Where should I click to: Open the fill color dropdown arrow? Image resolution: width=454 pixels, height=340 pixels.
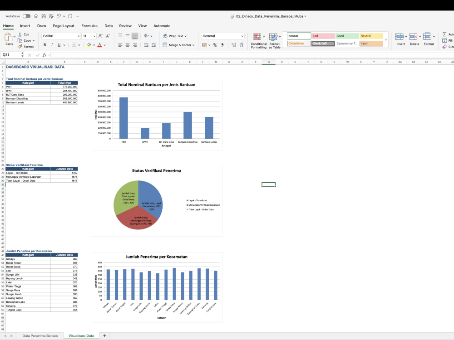(94, 45)
